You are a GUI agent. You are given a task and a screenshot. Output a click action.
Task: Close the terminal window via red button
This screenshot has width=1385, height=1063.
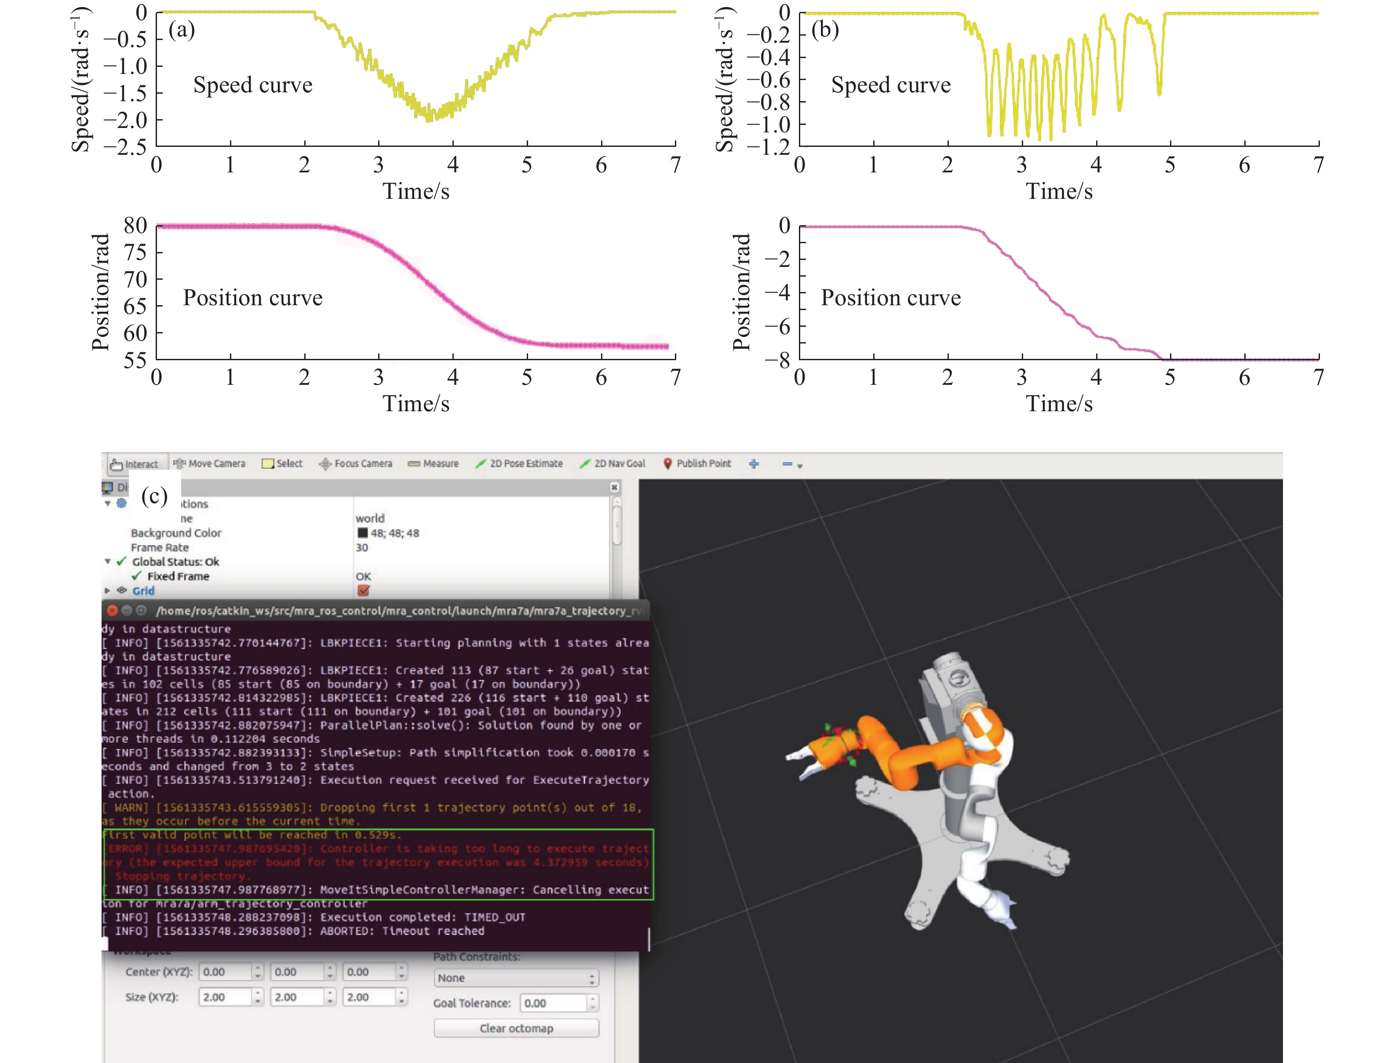[113, 610]
